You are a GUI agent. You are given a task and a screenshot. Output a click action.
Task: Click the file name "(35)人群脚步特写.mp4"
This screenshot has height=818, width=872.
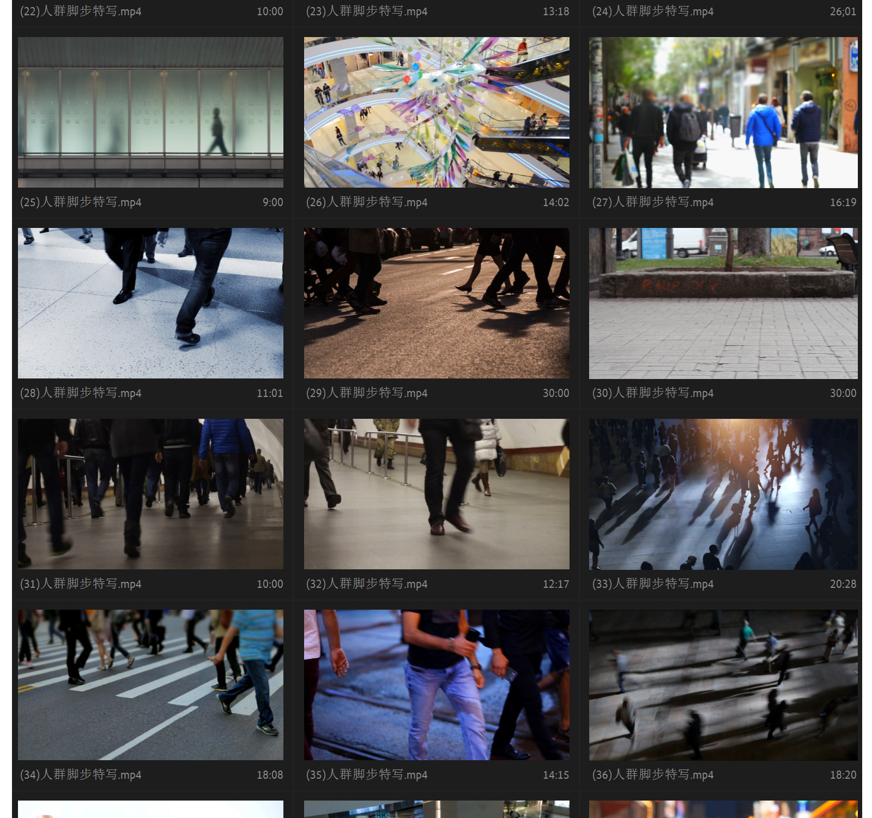367,775
